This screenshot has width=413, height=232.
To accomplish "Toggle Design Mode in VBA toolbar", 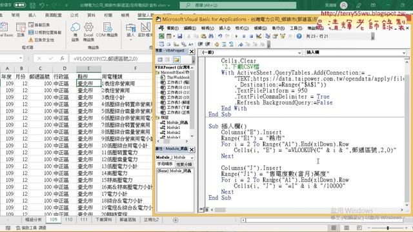I will (259, 36).
